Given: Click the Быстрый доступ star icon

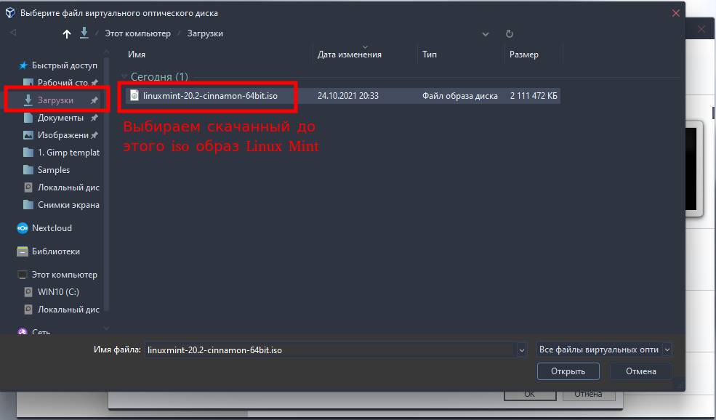Looking at the screenshot, I should 23,65.
